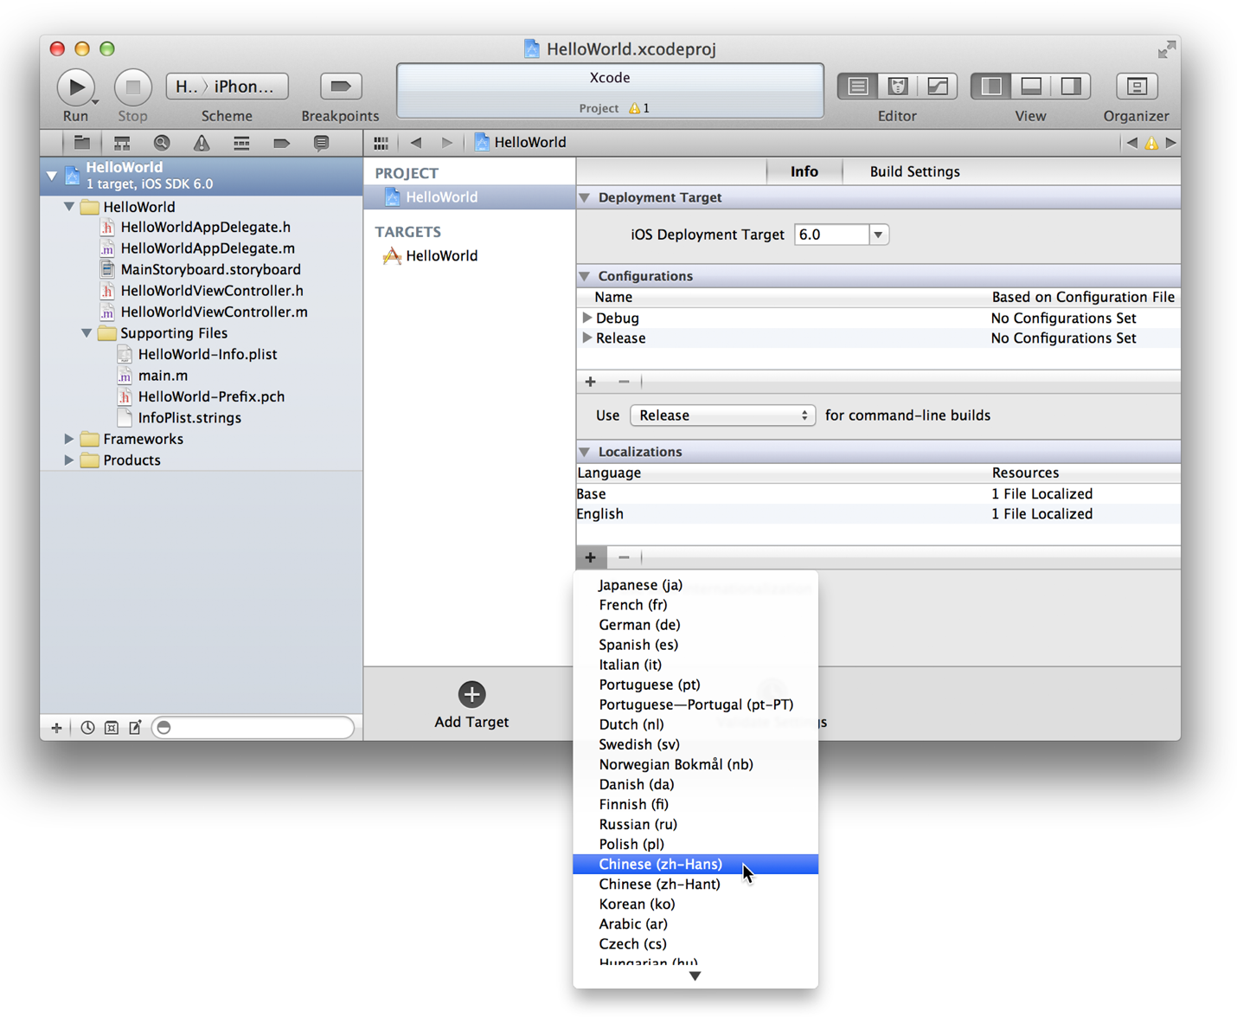Click the Stop button in toolbar
This screenshot has height=1023, width=1237.
click(x=132, y=87)
